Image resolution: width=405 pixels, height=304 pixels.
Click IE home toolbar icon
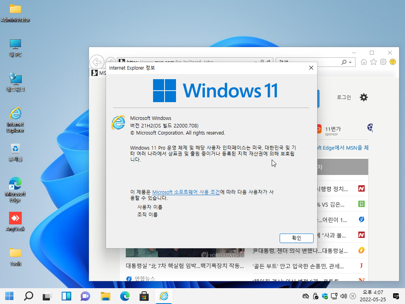point(364,62)
